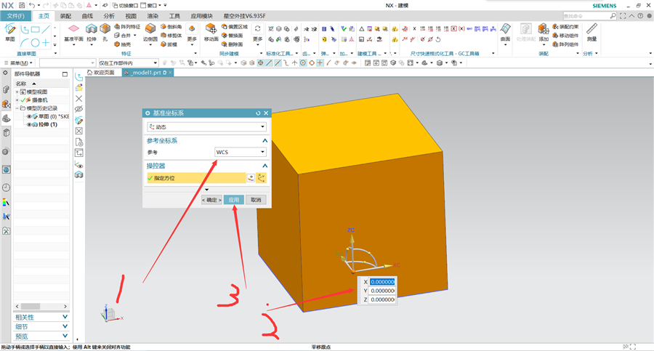Open the 动态 type dropdown
Screen dimensions: 654x351
206,126
